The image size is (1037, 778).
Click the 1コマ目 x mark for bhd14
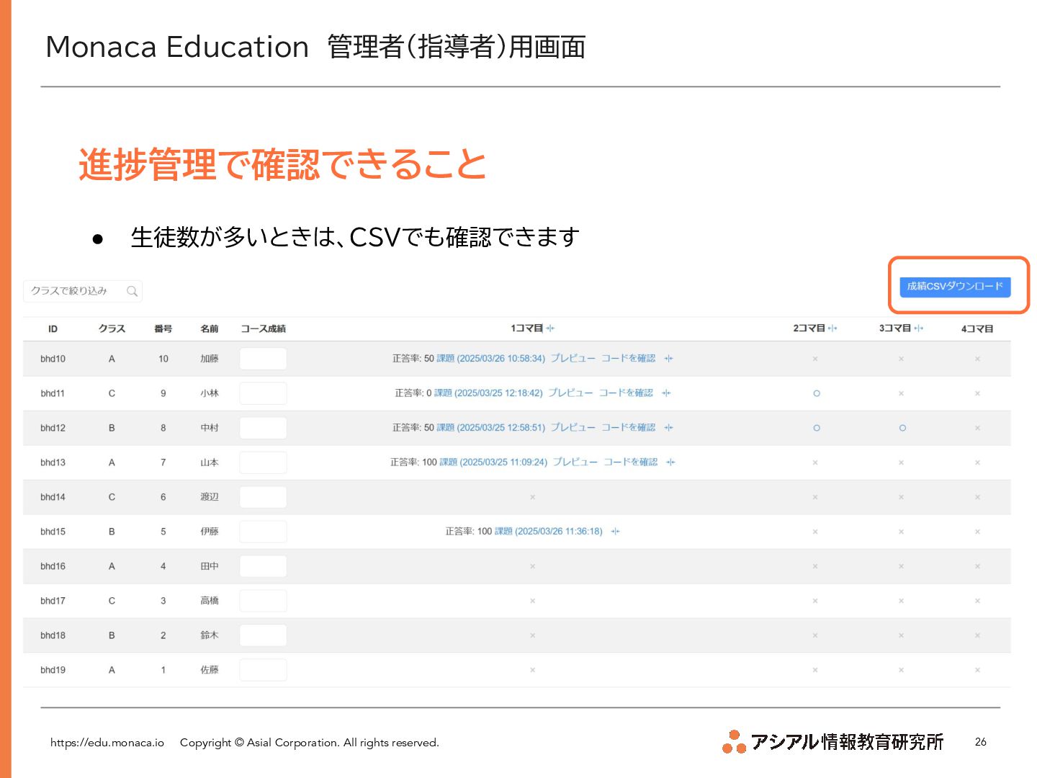coord(532,497)
